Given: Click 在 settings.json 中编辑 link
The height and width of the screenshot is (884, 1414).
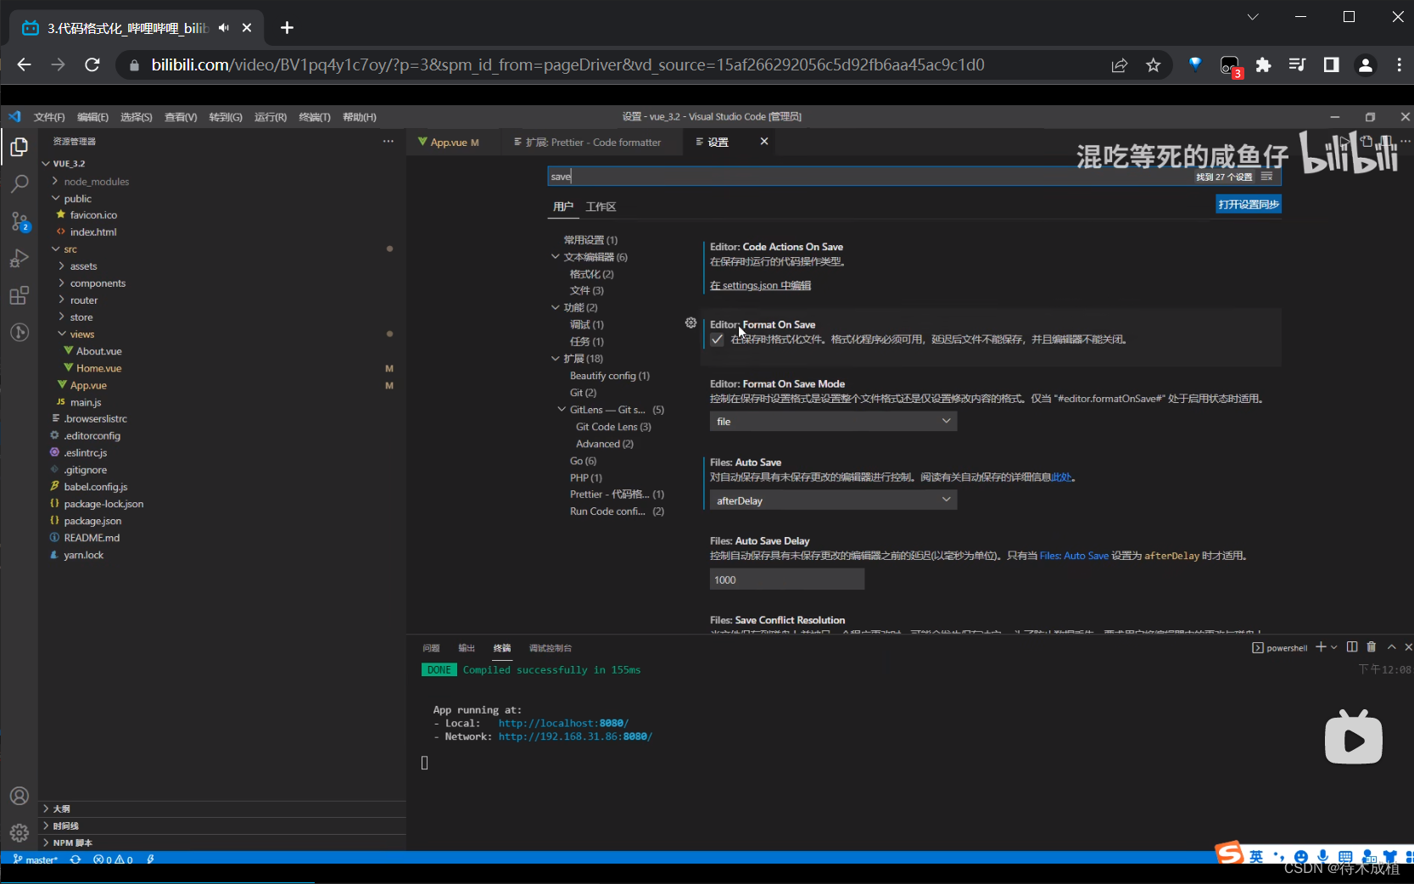Looking at the screenshot, I should [x=760, y=286].
